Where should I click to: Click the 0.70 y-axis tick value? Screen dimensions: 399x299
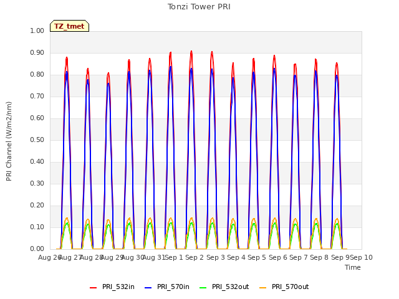point(37,96)
